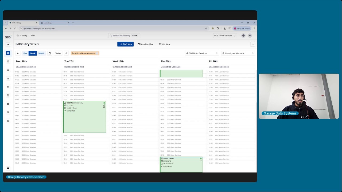The width and height of the screenshot is (342, 192).
Task: Open the help question mark icon
Action: (x=243, y=35)
